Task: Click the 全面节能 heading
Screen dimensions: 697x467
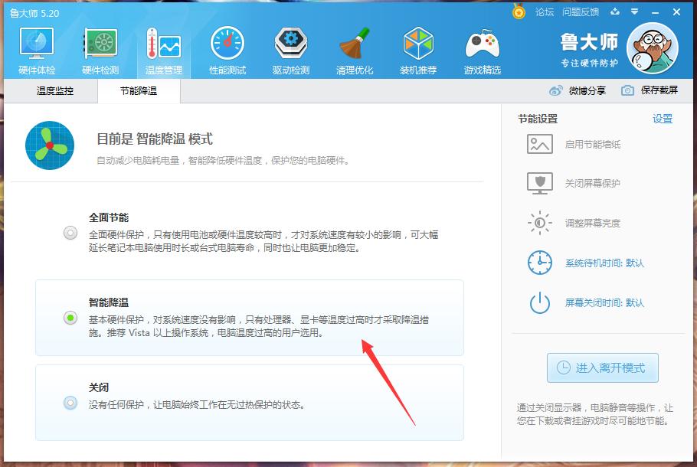Action: tap(109, 217)
